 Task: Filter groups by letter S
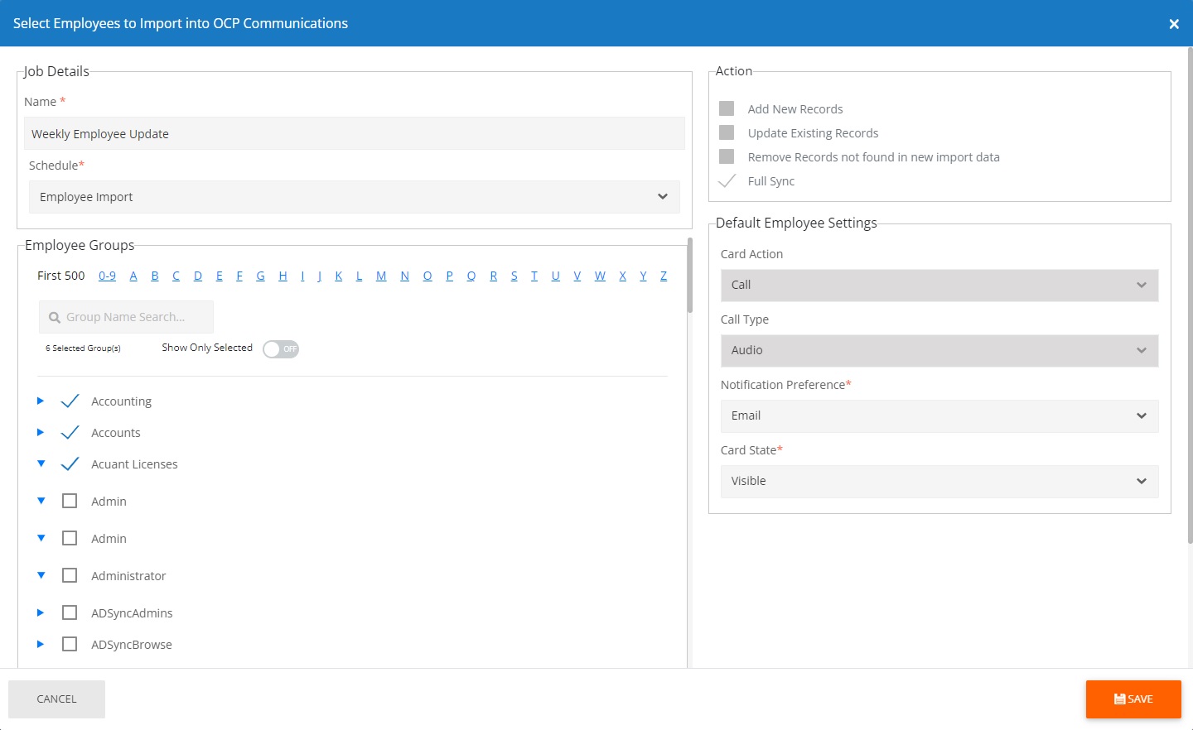click(514, 276)
